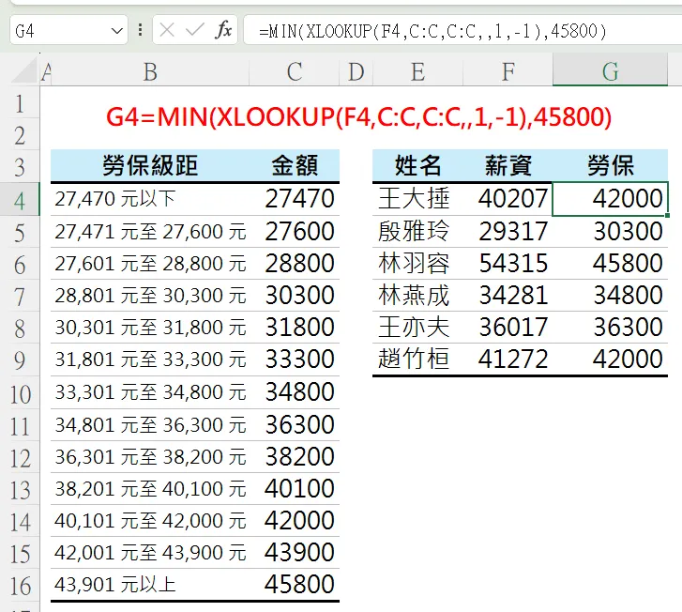Image resolution: width=682 pixels, height=612 pixels.
Task: Select cell '28,801 元至 30,300 元'
Action: pos(150,295)
